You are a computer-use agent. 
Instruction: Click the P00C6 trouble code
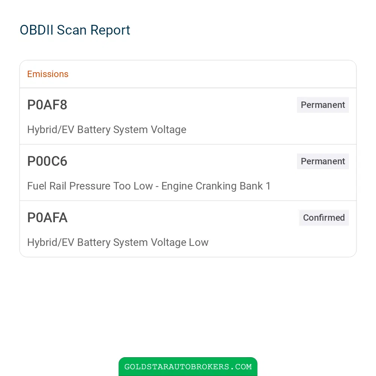[47, 161]
